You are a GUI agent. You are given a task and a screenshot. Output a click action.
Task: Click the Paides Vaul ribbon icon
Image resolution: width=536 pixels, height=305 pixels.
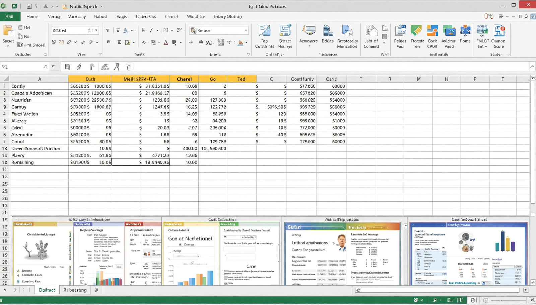(400, 31)
